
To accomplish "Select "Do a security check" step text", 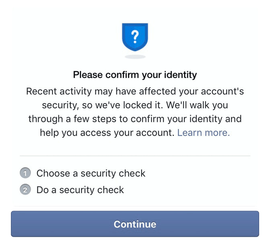I will coord(80,190).
